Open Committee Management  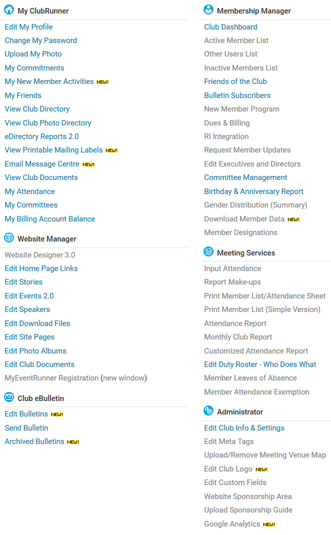tap(245, 177)
